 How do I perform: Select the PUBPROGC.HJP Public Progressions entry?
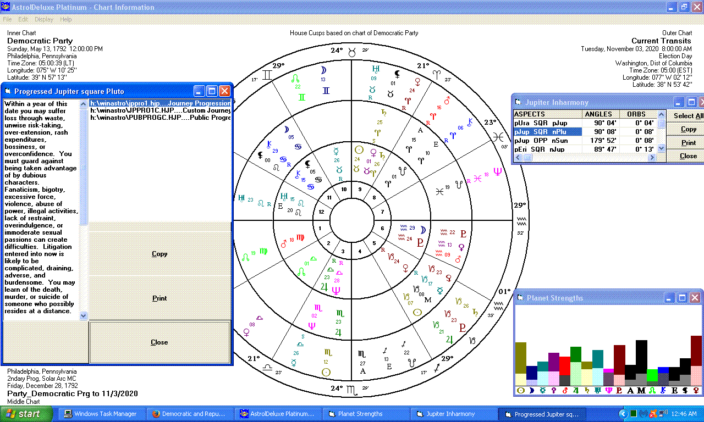(x=160, y=118)
